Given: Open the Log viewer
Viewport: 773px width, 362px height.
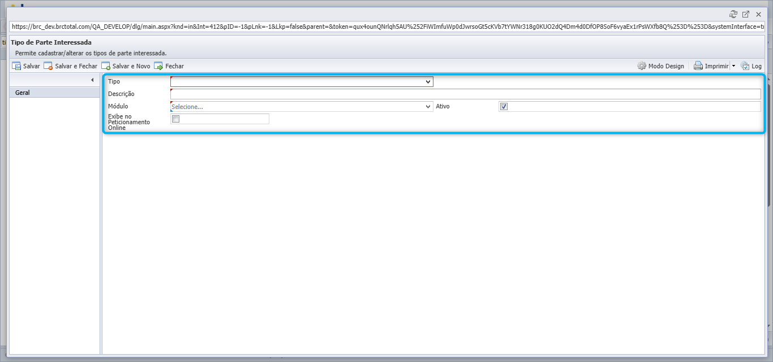Looking at the screenshot, I should coord(751,66).
